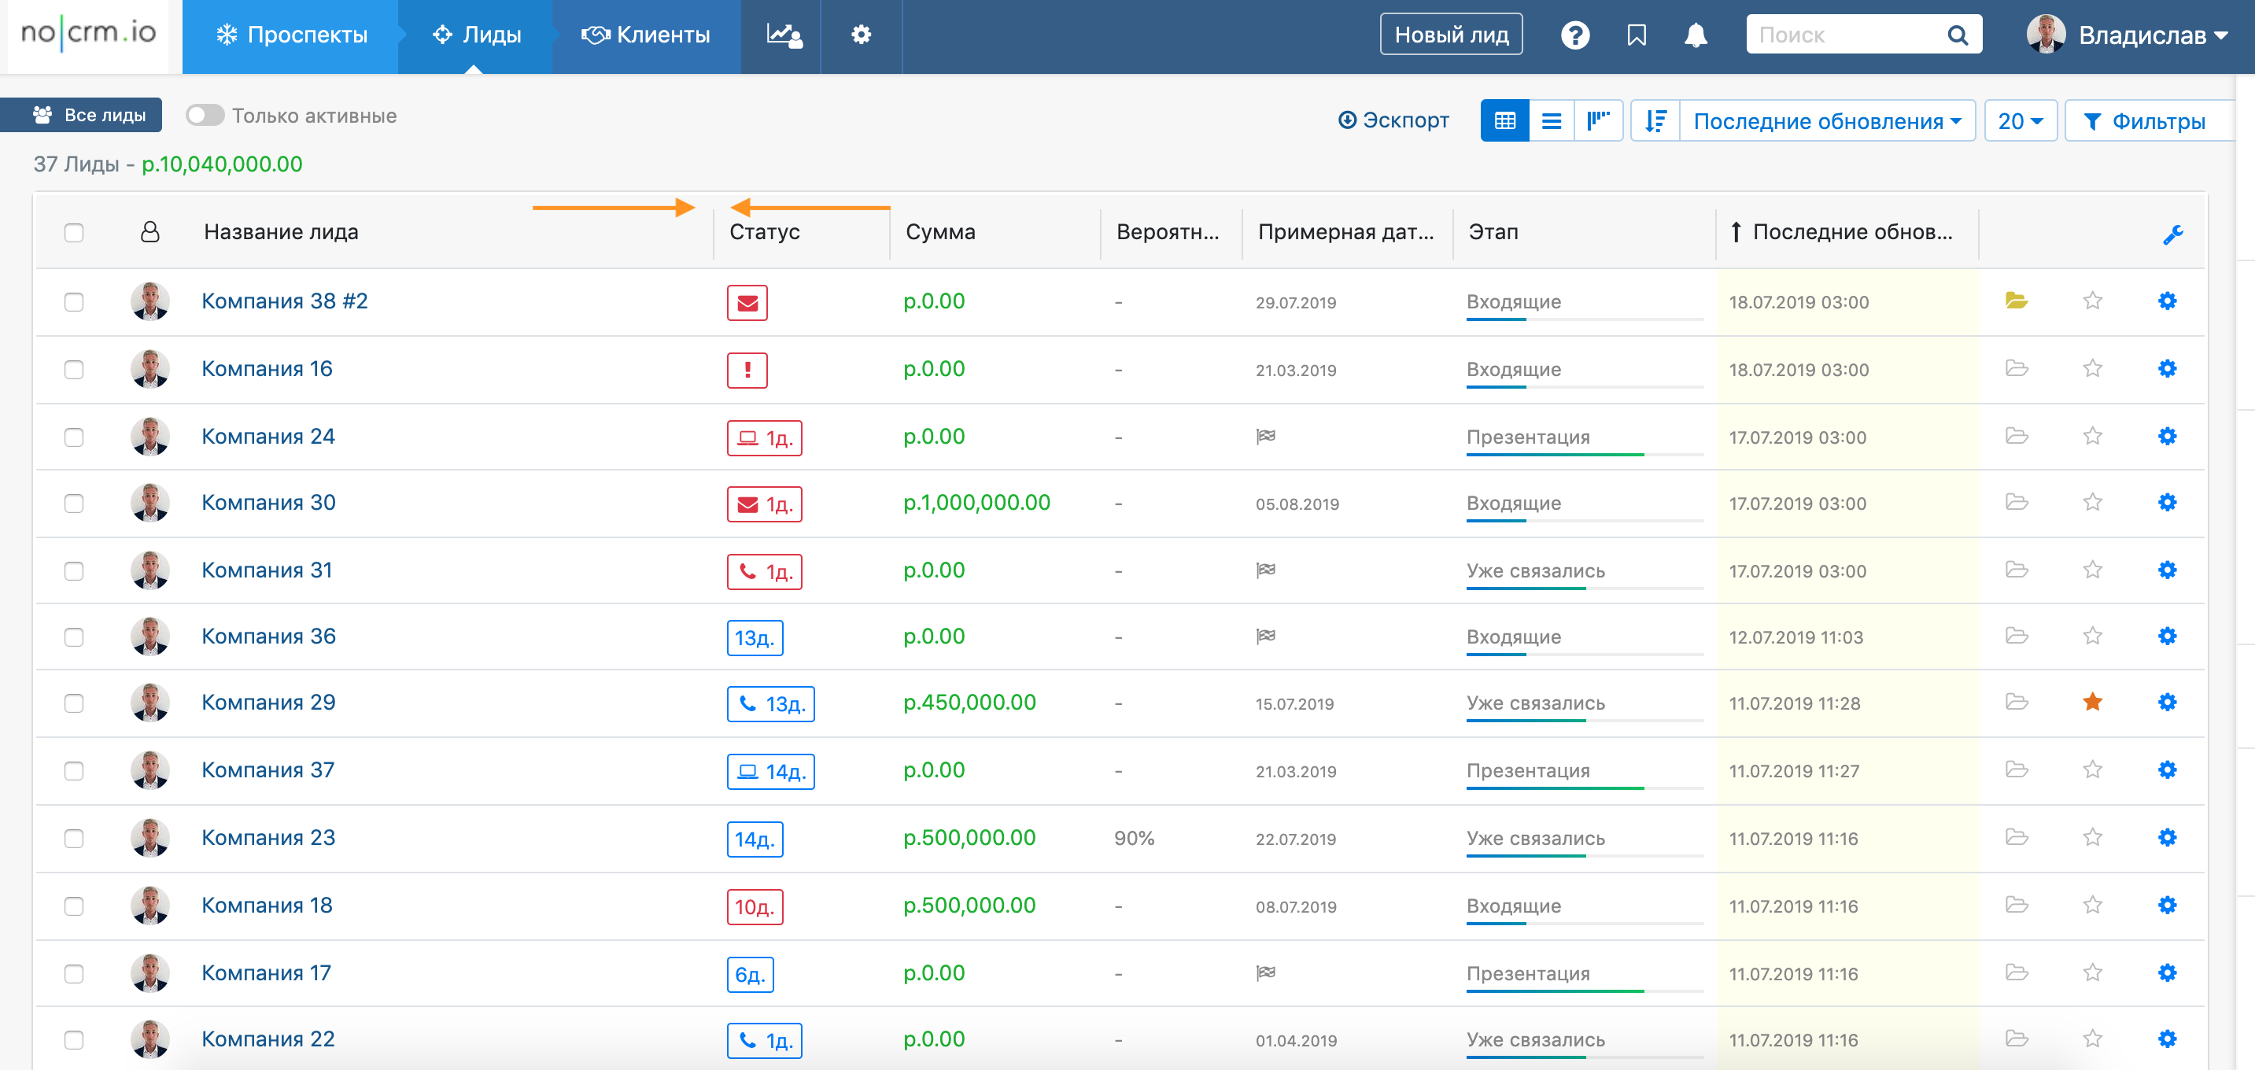Open the Компания 30 lead link
This screenshot has height=1070, width=2255.
click(x=268, y=503)
